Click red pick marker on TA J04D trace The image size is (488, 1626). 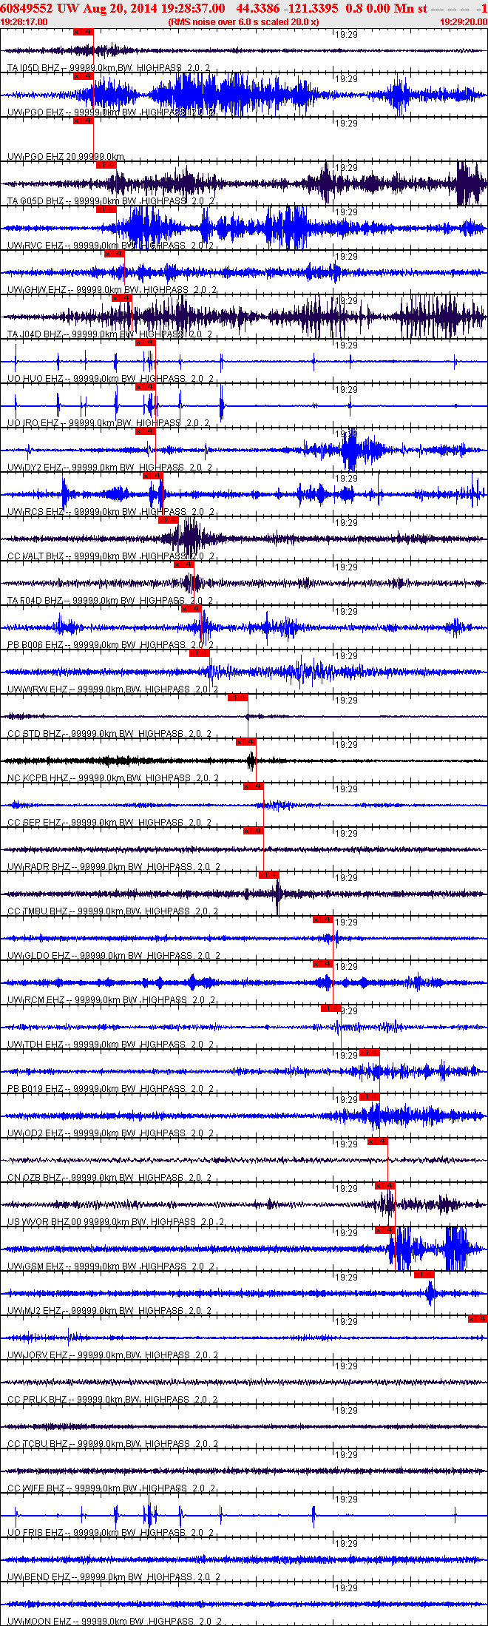(122, 298)
